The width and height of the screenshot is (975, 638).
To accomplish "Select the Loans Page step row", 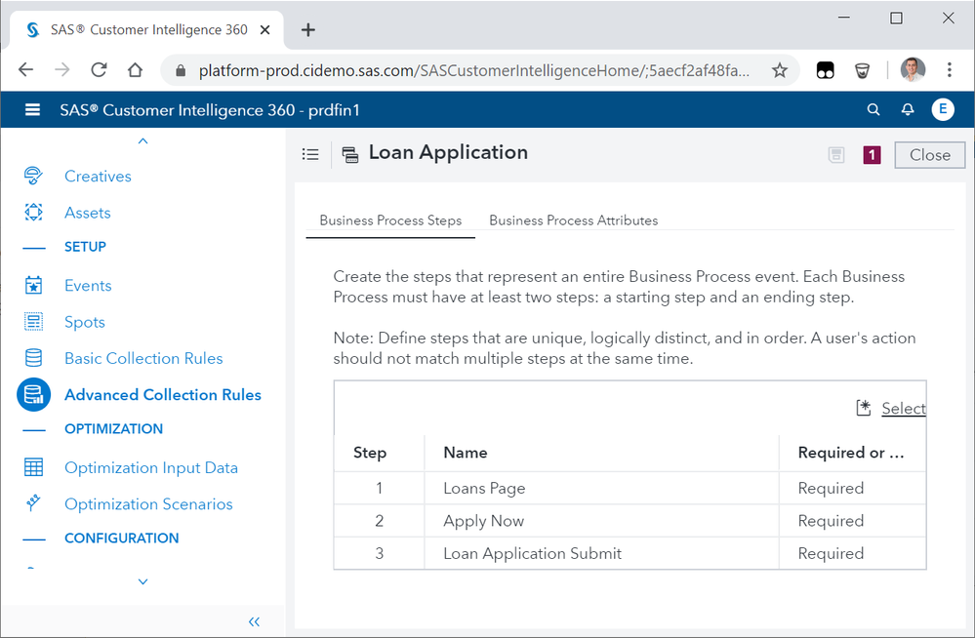I will coord(484,488).
